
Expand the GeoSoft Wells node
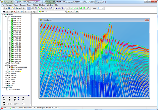(5, 63)
